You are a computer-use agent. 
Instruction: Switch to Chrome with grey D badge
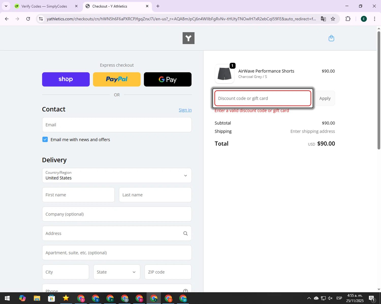click(124, 298)
